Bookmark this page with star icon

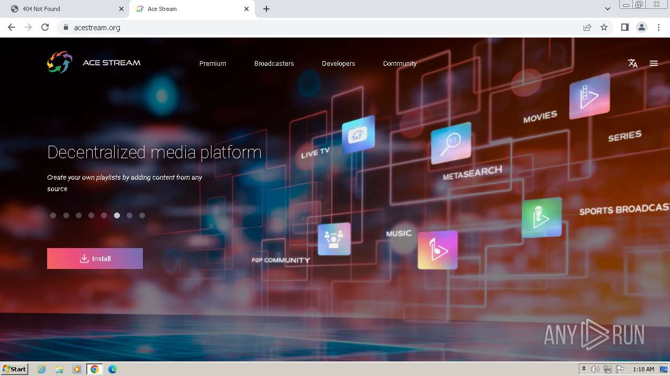[604, 27]
